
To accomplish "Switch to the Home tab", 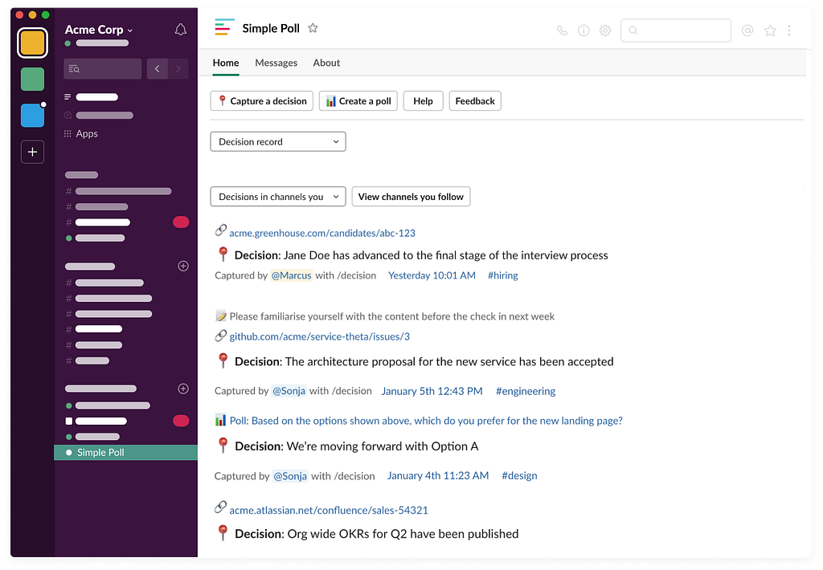I will (x=226, y=63).
